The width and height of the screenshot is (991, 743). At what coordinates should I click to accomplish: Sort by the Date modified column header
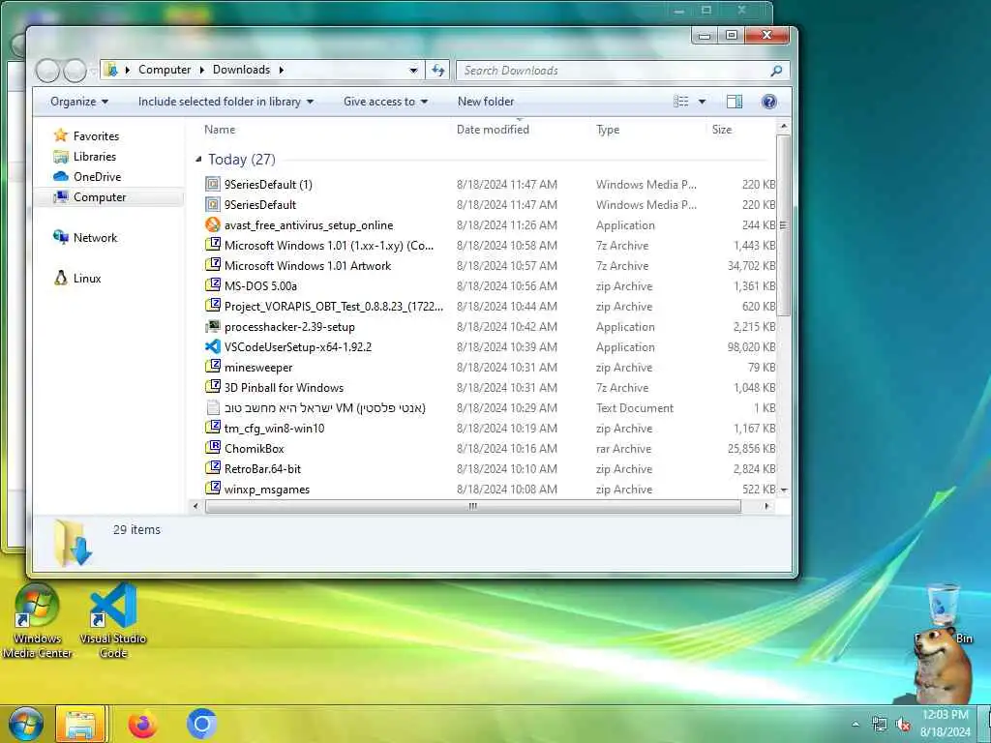point(493,130)
